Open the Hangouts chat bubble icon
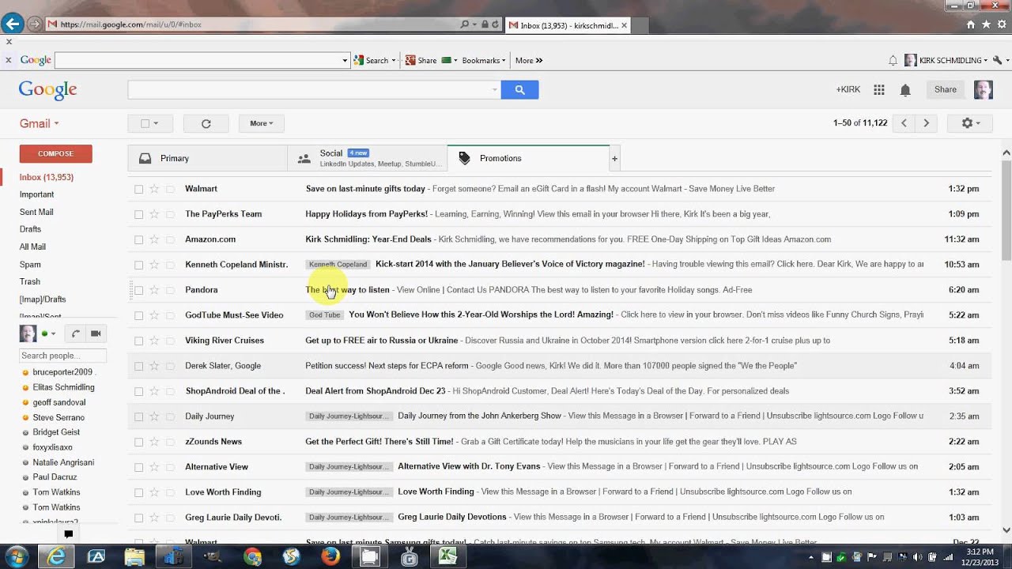Screen dimensions: 1012x569 68,534
